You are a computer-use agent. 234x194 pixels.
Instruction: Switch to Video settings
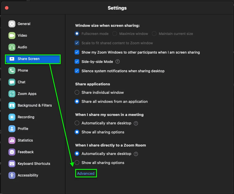(x=33, y=36)
